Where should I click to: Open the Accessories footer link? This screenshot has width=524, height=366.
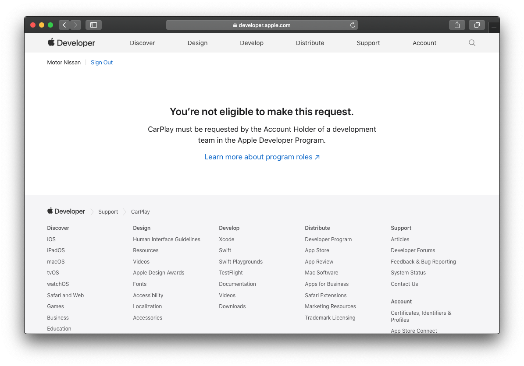tap(147, 317)
